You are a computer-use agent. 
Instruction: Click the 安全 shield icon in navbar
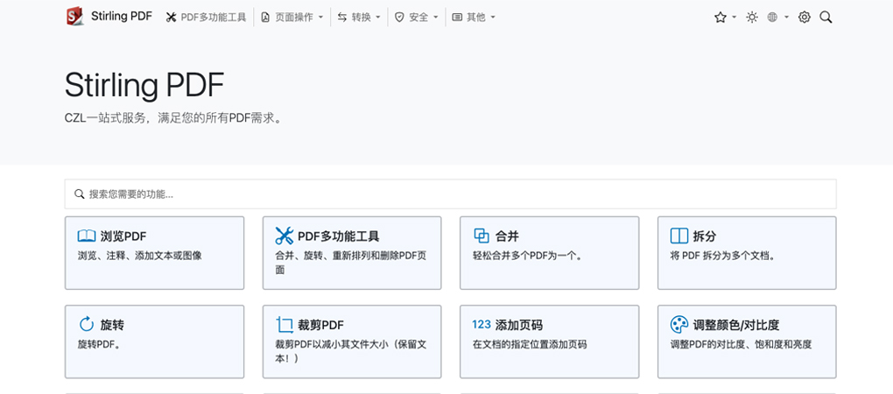[399, 18]
